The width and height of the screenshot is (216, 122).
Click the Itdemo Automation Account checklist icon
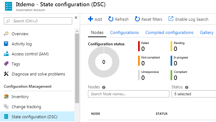click(x=9, y=6)
